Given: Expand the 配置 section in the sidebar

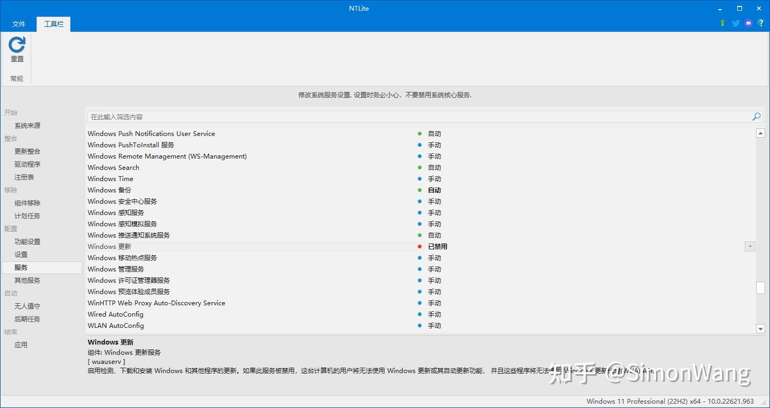Looking at the screenshot, I should coord(11,228).
